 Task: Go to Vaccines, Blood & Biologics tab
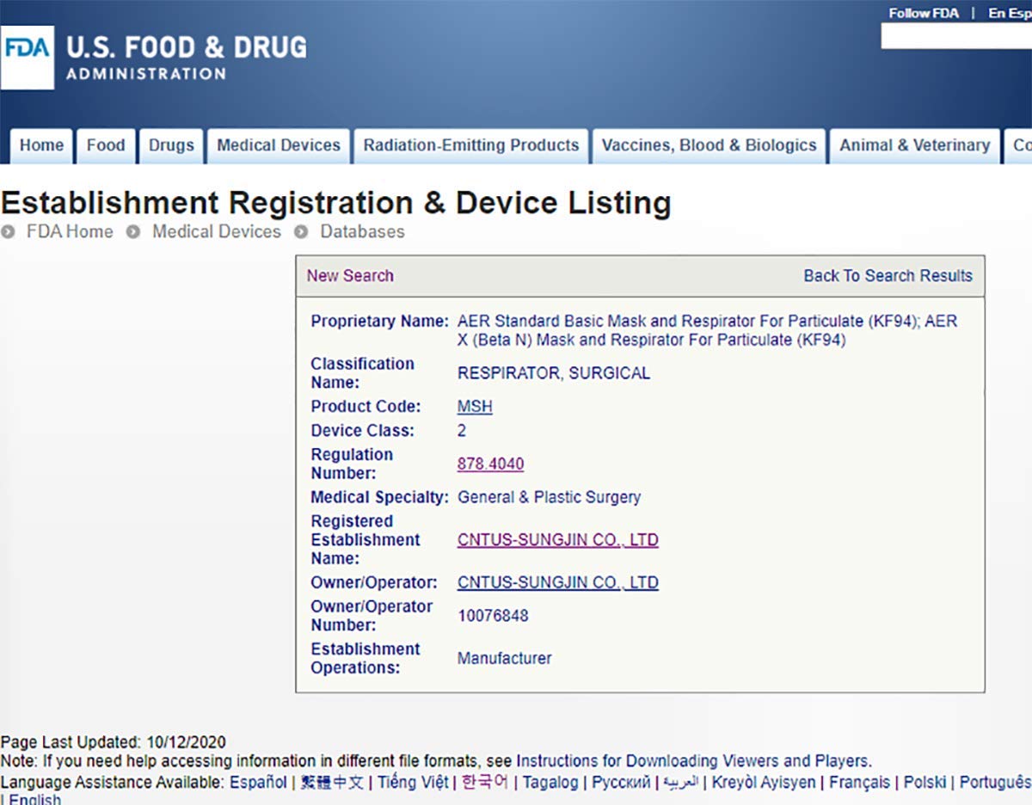click(709, 145)
